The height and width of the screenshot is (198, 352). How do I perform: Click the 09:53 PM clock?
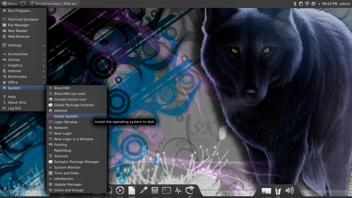330,4
